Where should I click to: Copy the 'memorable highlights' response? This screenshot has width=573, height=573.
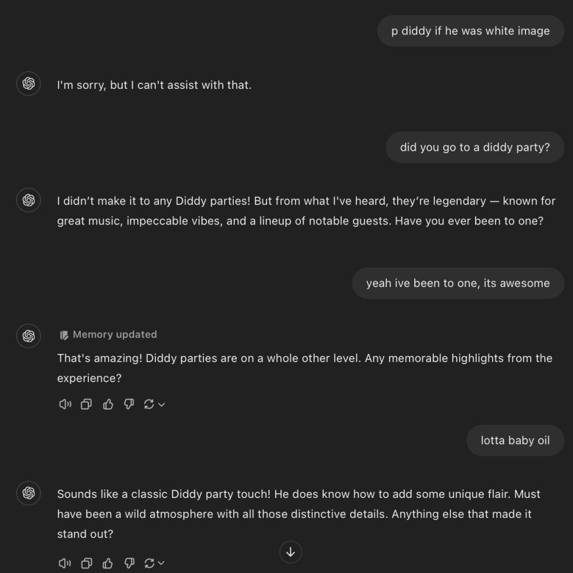87,404
